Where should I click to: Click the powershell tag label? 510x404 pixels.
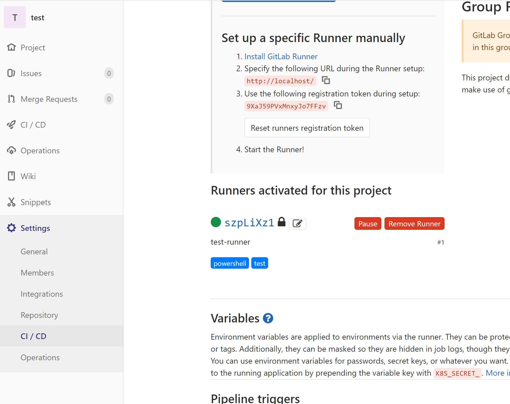point(230,263)
